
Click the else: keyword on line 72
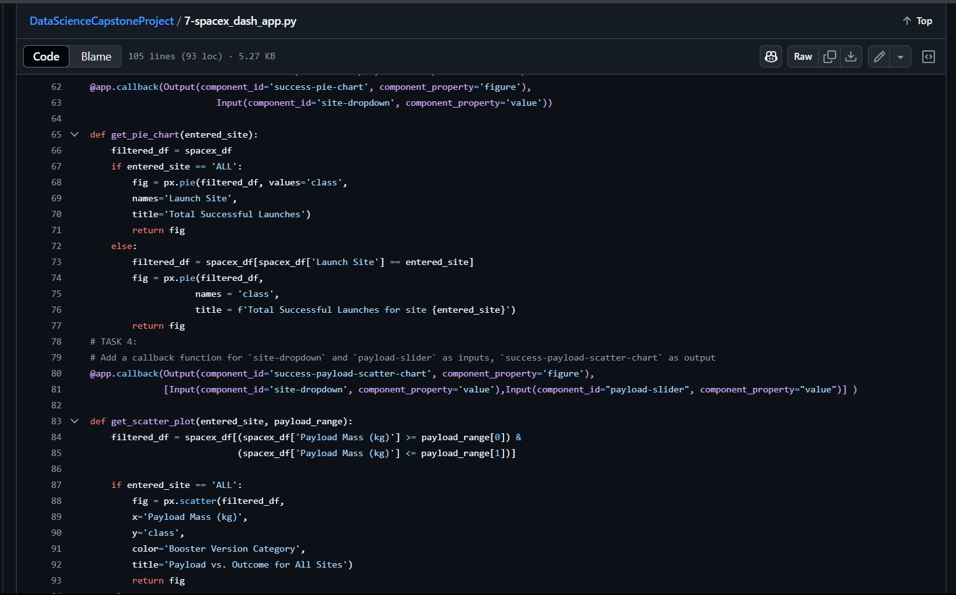(x=124, y=246)
